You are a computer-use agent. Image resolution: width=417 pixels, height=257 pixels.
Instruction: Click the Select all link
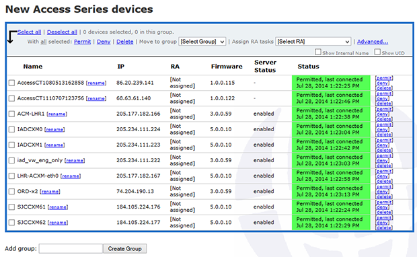click(29, 32)
